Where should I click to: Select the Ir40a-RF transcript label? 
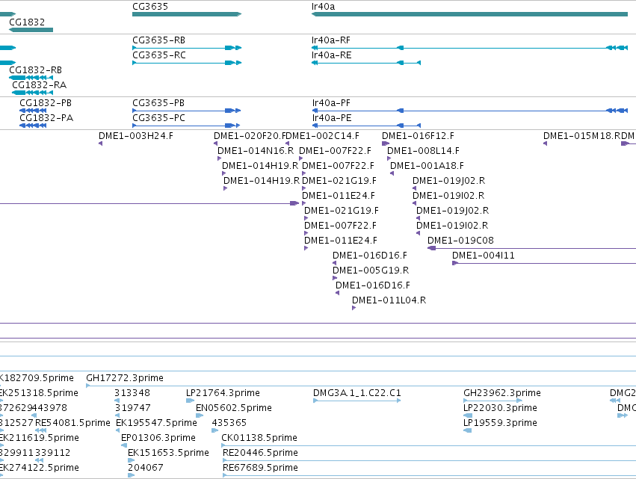pyautogui.click(x=331, y=40)
